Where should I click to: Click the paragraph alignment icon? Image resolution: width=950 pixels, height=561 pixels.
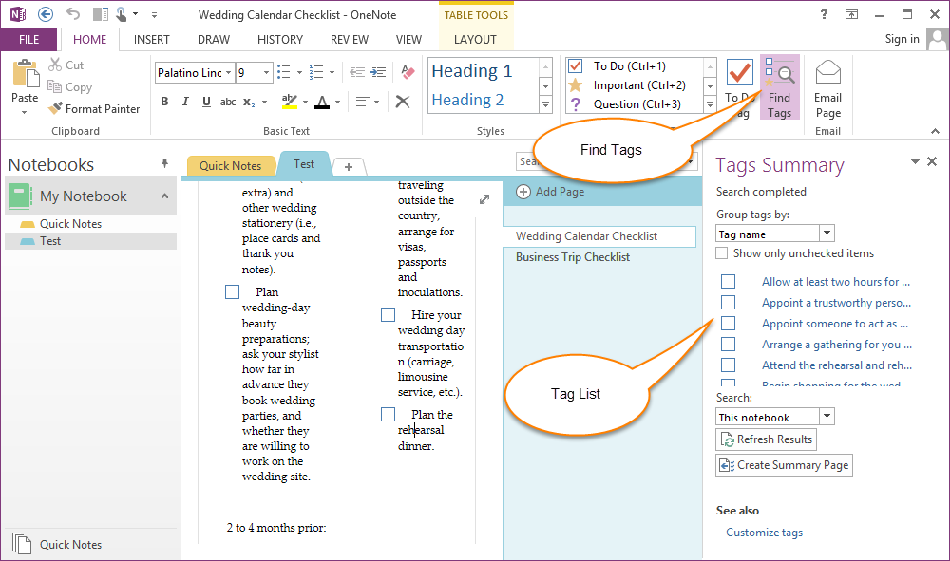(x=362, y=102)
